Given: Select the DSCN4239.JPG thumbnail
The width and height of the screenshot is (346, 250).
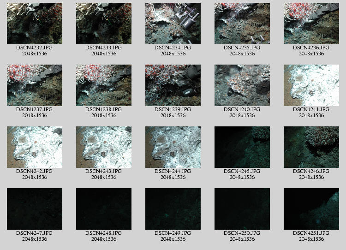Looking at the screenshot, I should coord(173,85).
